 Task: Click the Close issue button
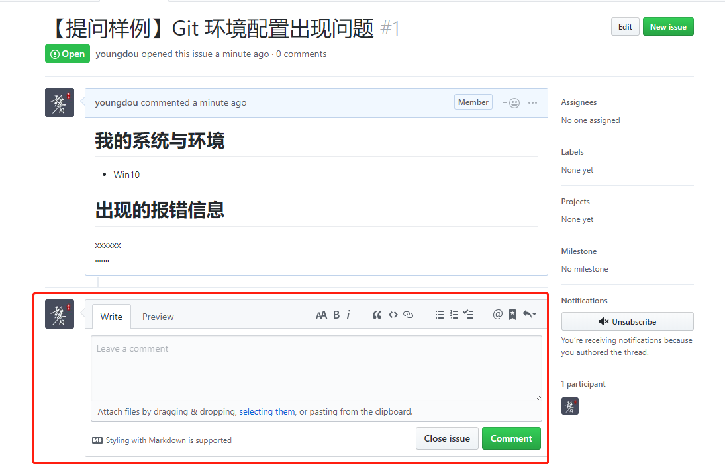[x=447, y=438]
